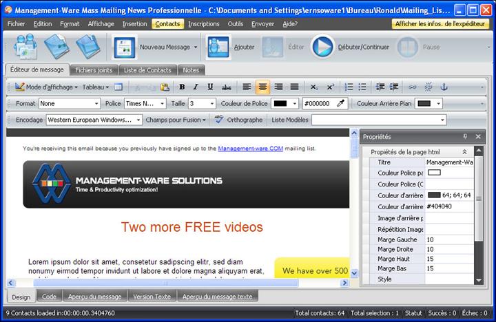Click Mode d'affichage pencil icon
Viewport: 496px width, 322px height.
tap(19, 87)
